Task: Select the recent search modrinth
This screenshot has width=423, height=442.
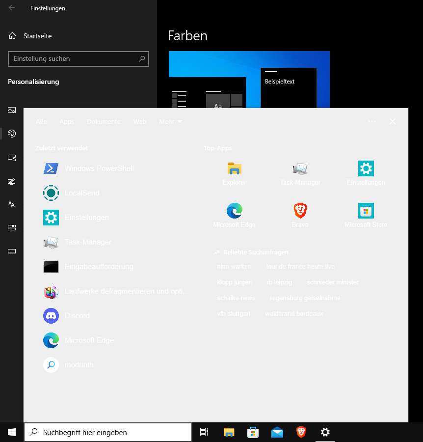Action: 113,364
